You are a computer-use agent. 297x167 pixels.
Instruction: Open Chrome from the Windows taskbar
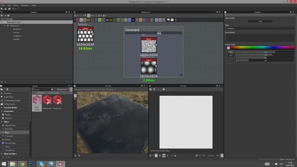pos(22,164)
